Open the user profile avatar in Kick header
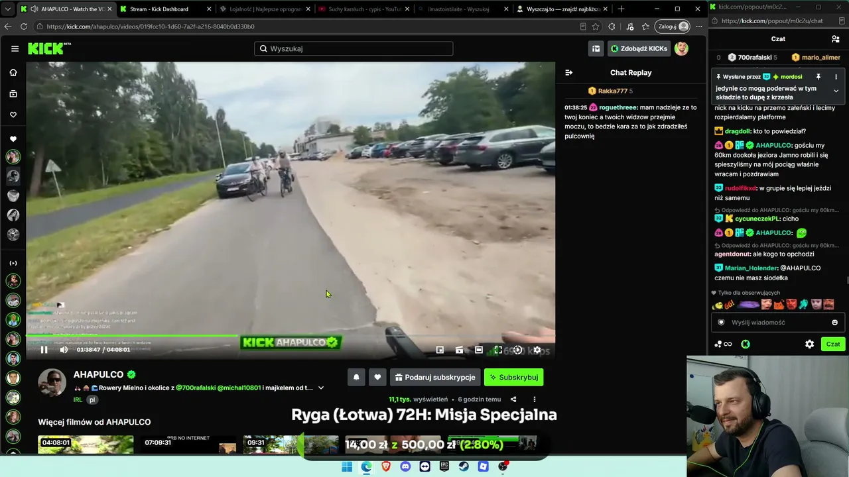 tap(681, 48)
